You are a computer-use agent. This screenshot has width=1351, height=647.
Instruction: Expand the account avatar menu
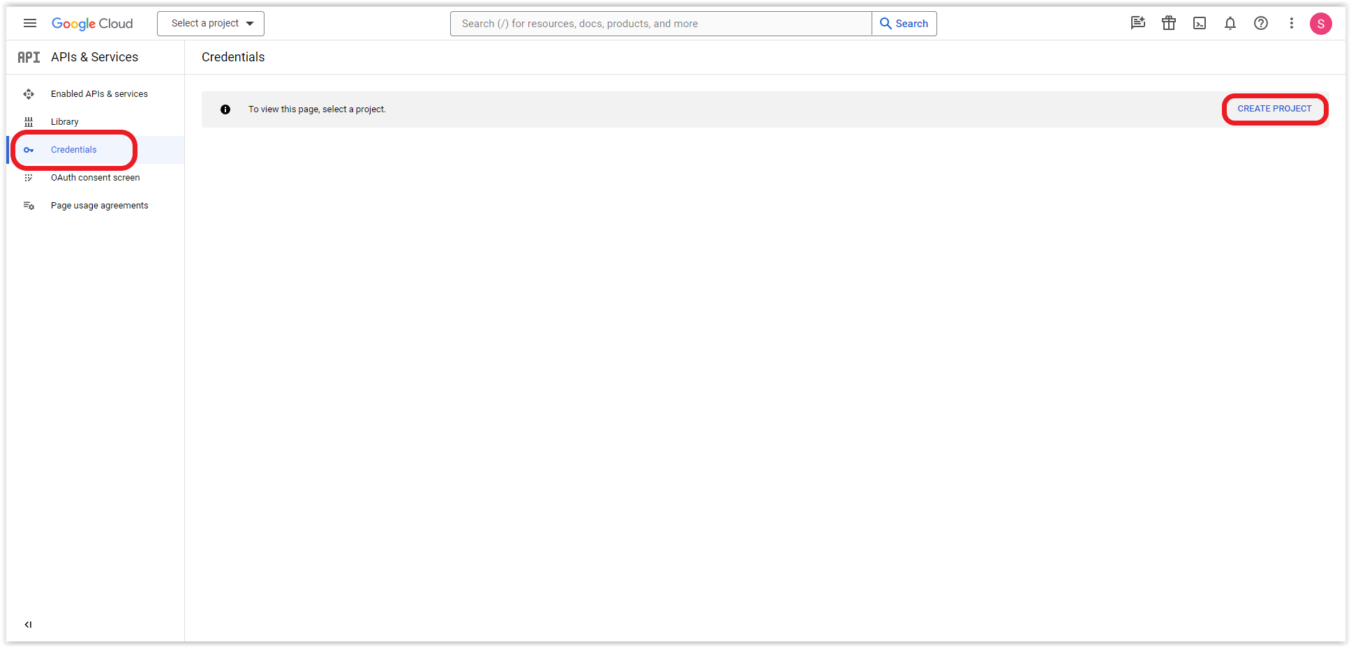1321,23
